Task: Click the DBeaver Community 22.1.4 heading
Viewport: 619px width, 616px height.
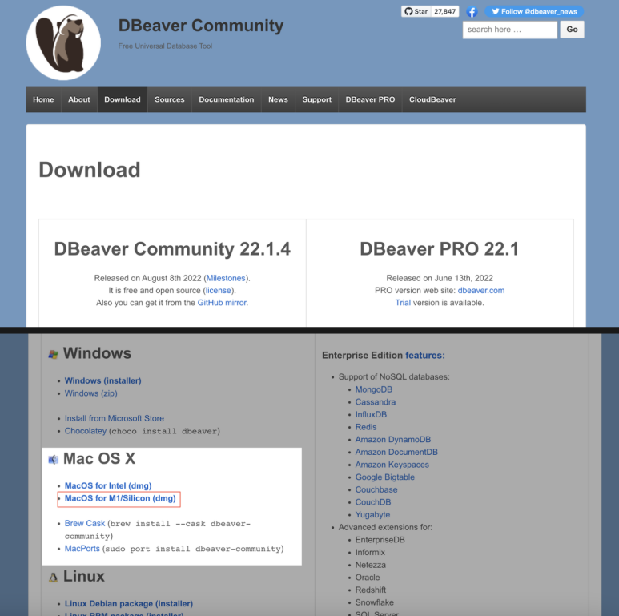Action: pyautogui.click(x=172, y=249)
